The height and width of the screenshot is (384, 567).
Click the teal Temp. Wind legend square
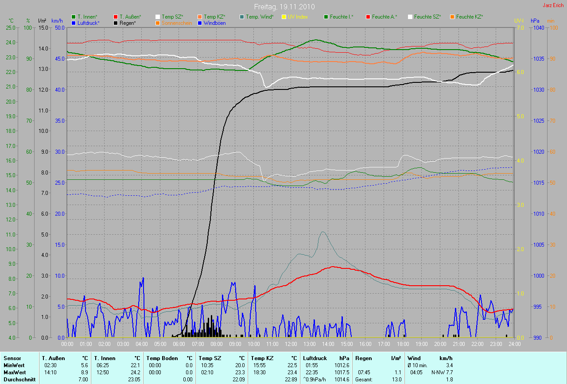[x=242, y=17]
